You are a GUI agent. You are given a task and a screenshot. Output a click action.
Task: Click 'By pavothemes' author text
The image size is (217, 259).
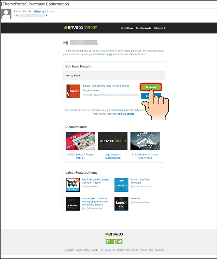tap(90, 186)
